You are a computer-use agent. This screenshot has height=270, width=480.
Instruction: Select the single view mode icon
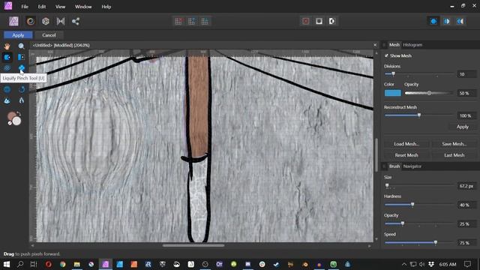tap(433, 21)
